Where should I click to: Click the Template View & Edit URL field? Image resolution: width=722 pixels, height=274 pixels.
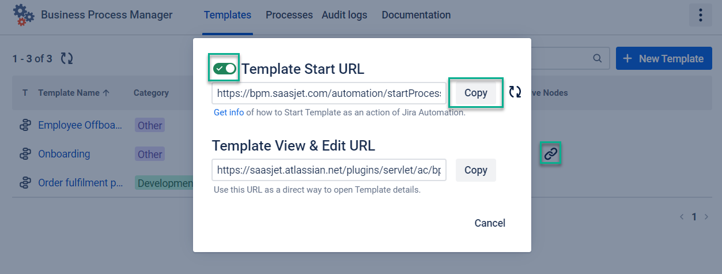click(328, 170)
